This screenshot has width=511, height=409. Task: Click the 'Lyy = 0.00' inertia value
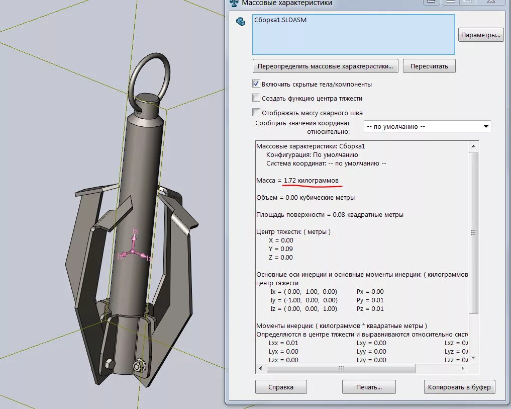[x=371, y=352]
